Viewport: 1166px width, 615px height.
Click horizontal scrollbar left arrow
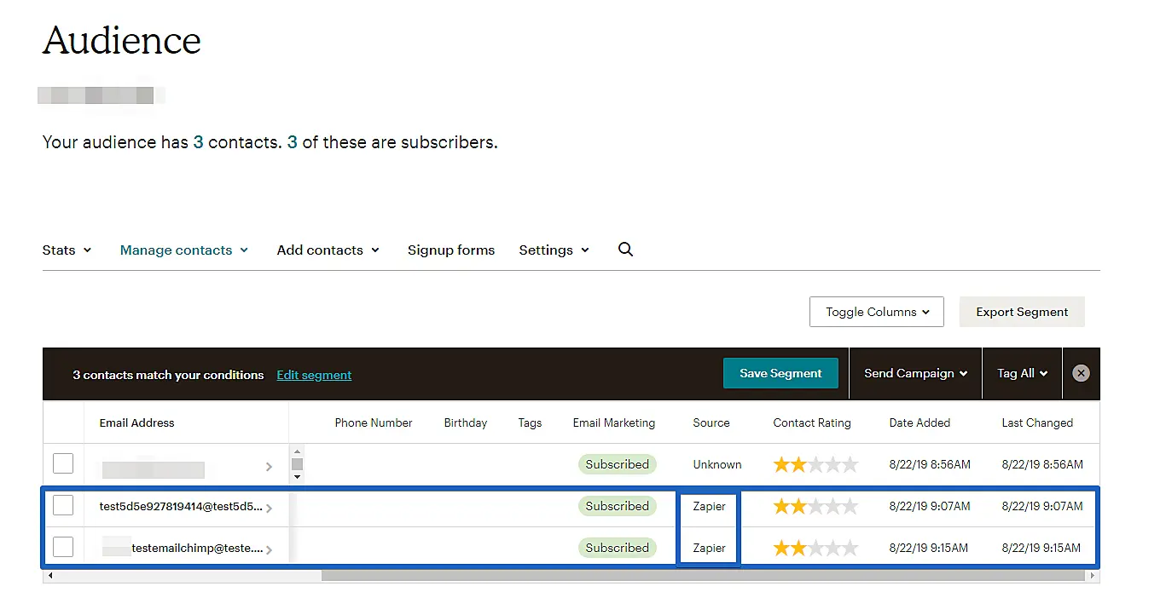[x=49, y=577]
